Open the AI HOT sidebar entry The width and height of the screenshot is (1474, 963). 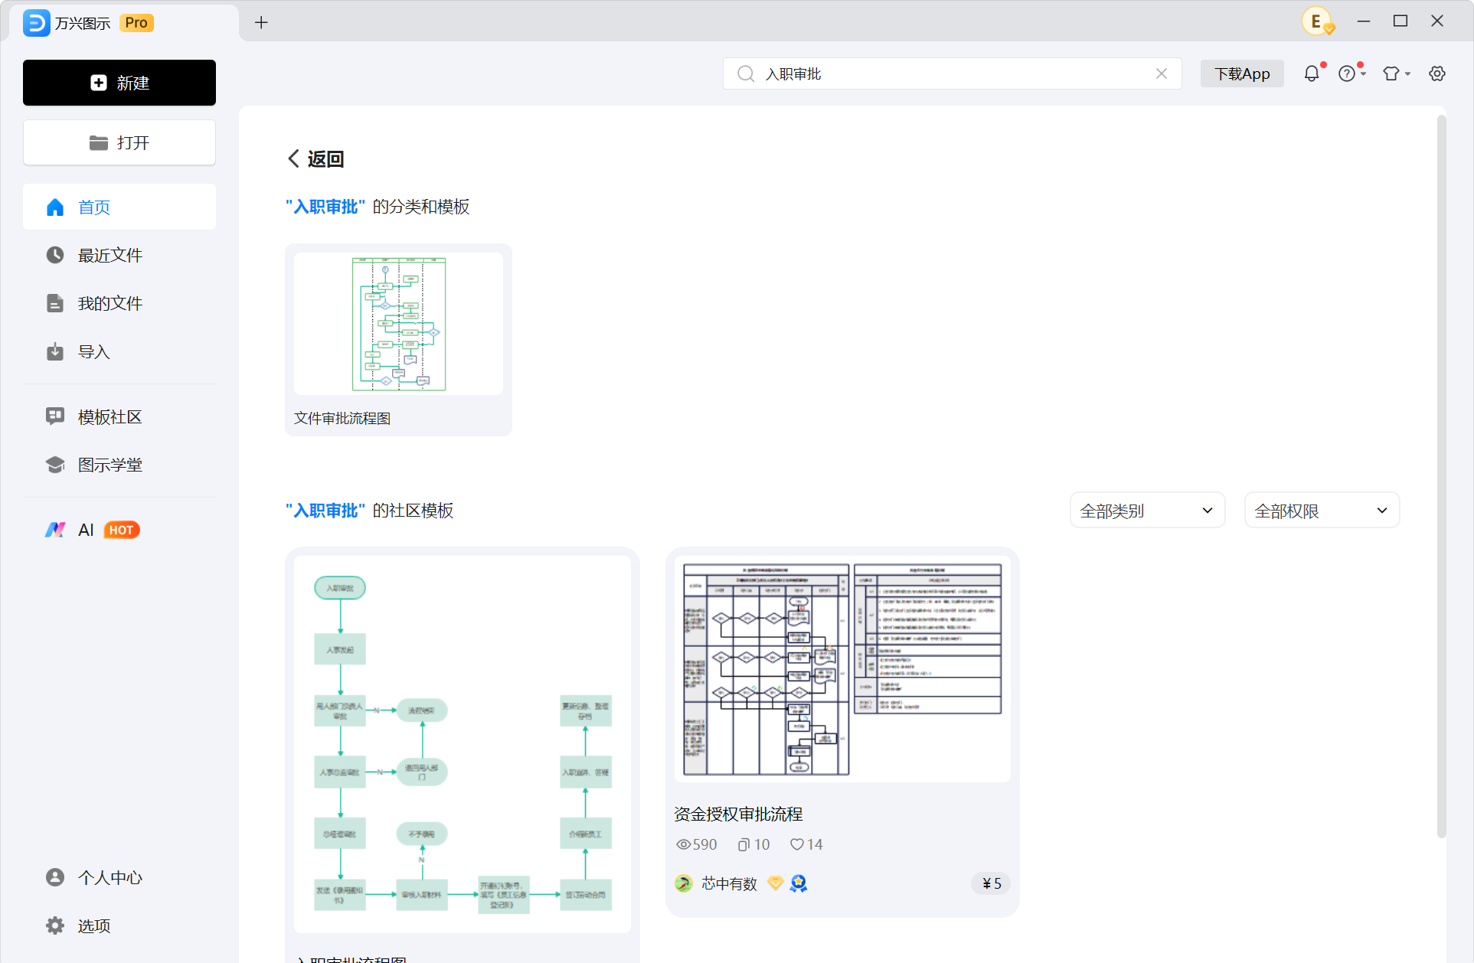pos(119,530)
